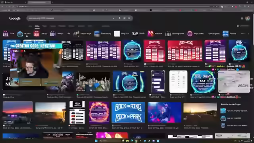Image resolution: width=254 pixels, height=143 pixels.
Task: Open the Rock am Ring / Rock im Park logo image
Action: (128, 112)
